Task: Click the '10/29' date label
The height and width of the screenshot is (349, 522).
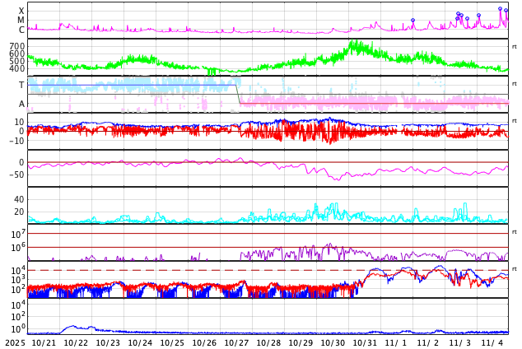Action: coord(301,343)
